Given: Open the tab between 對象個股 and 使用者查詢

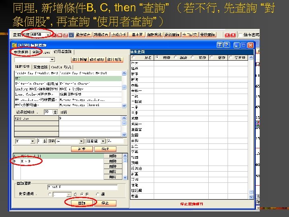Looking at the screenshot, I should click(x=41, y=52).
